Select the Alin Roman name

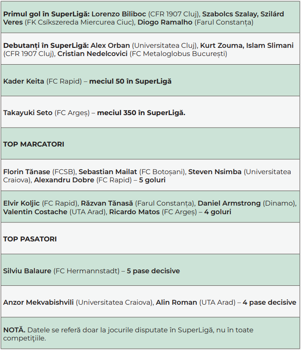click(176, 303)
